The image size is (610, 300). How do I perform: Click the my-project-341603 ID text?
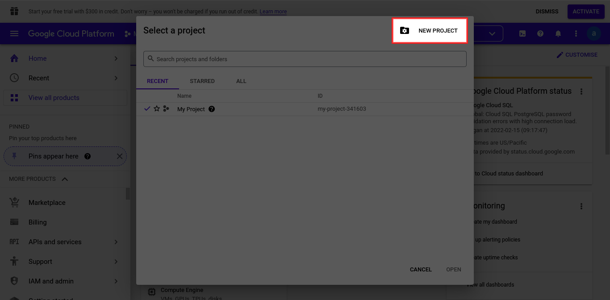[x=342, y=109]
